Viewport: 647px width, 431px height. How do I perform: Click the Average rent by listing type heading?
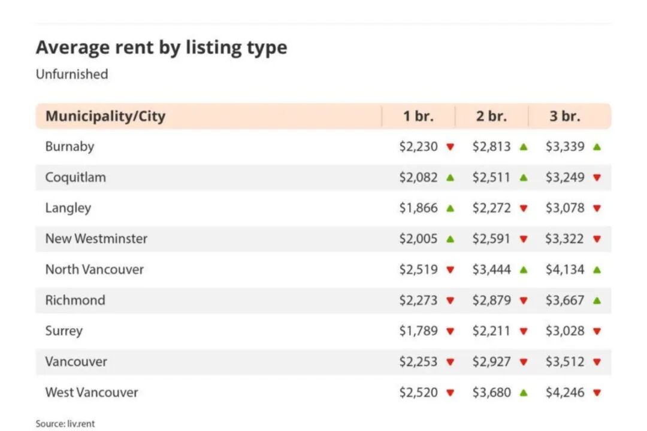pos(161,47)
